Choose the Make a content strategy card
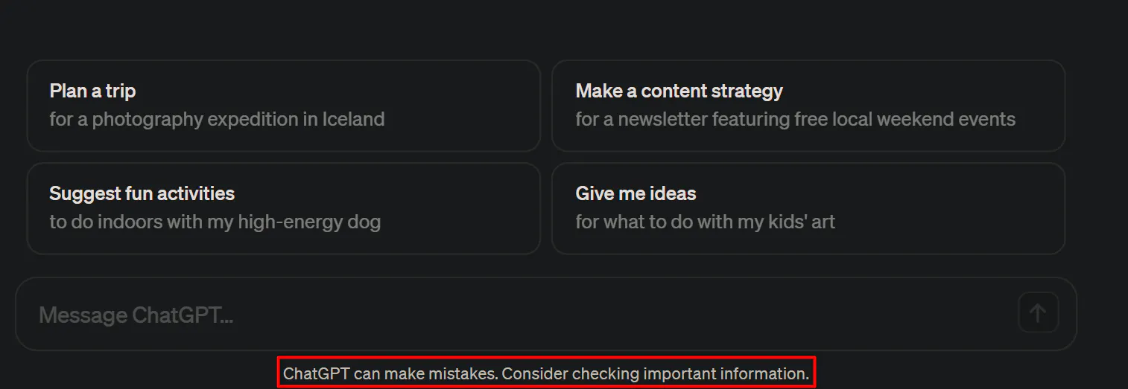Image resolution: width=1128 pixels, height=389 pixels. [x=808, y=106]
